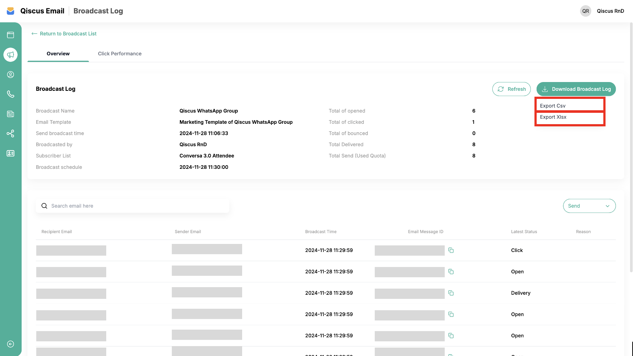The width and height of the screenshot is (633, 356).
Task: Click the Search email here field
Action: click(133, 206)
